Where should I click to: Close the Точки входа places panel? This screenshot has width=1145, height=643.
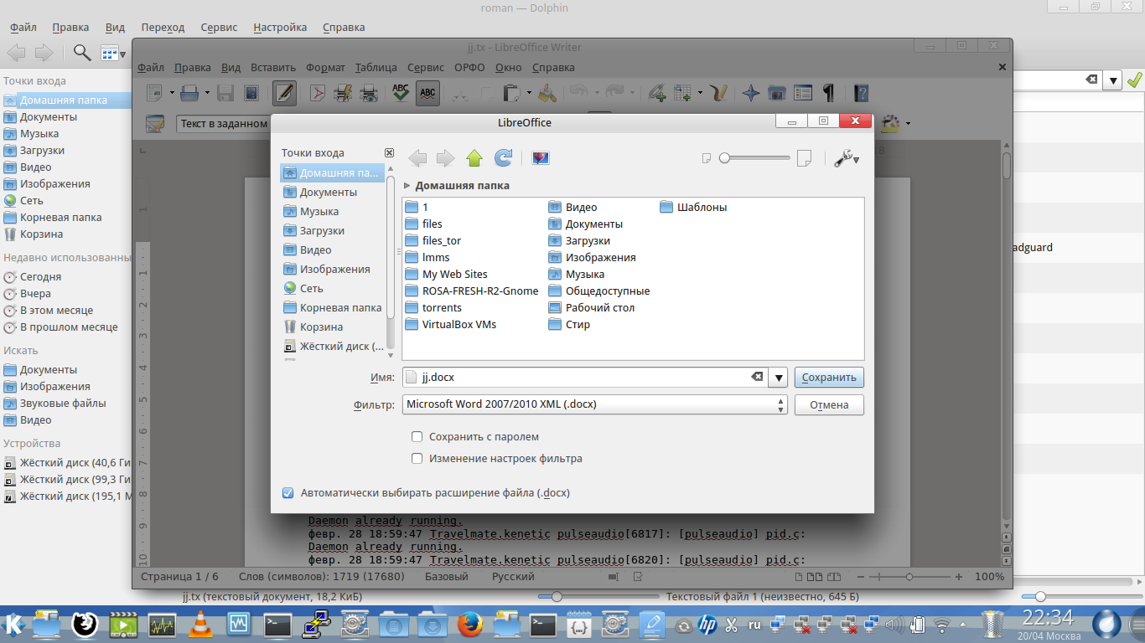click(389, 153)
